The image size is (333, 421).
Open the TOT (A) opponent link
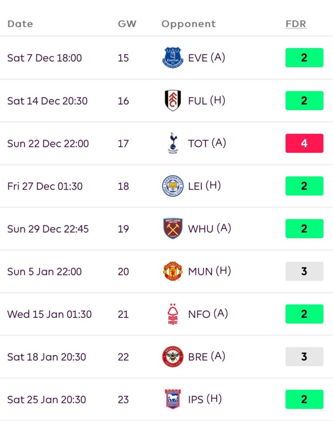(x=207, y=143)
